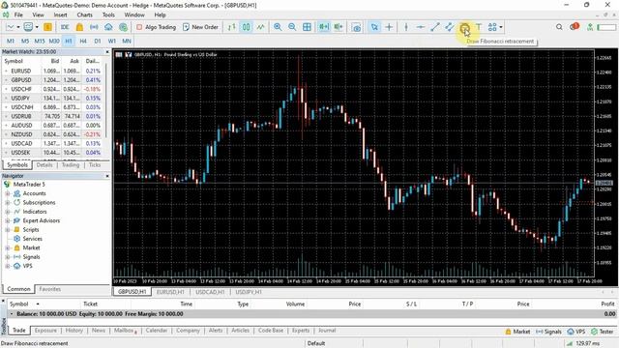Draw a vertical line
Screen dimensions: 619x348
point(406,27)
